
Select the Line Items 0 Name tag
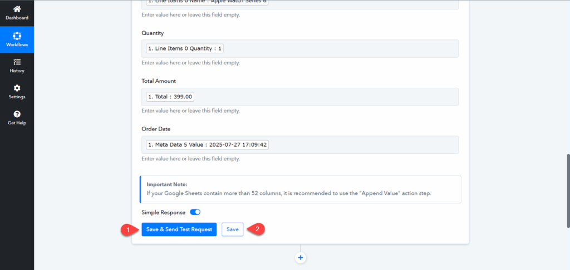[x=207, y=2]
